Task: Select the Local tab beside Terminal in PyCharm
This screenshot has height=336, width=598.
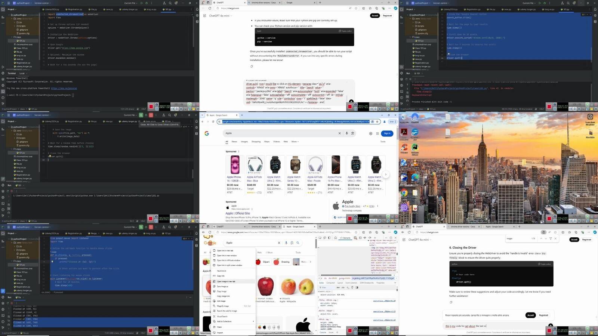Action: (22, 73)
